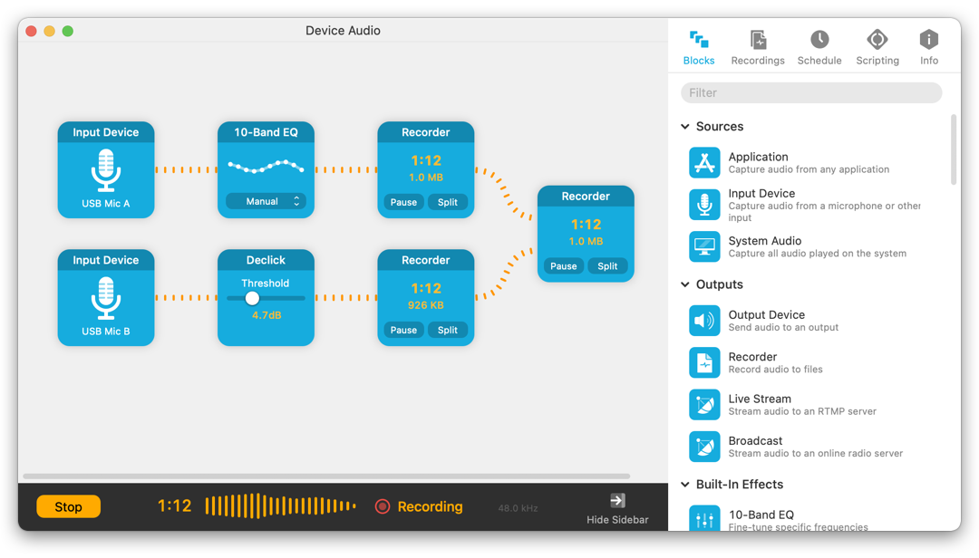979x558 pixels.
Task: Pause the Recorder showing 926 KB
Action: coord(403,331)
